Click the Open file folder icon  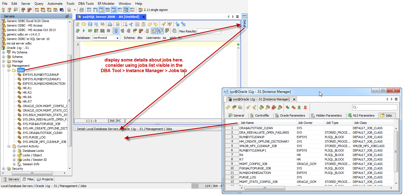pyautogui.click(x=84, y=24)
